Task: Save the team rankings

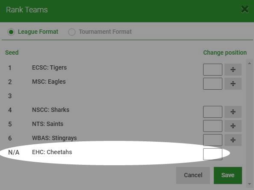Action: (x=228, y=175)
